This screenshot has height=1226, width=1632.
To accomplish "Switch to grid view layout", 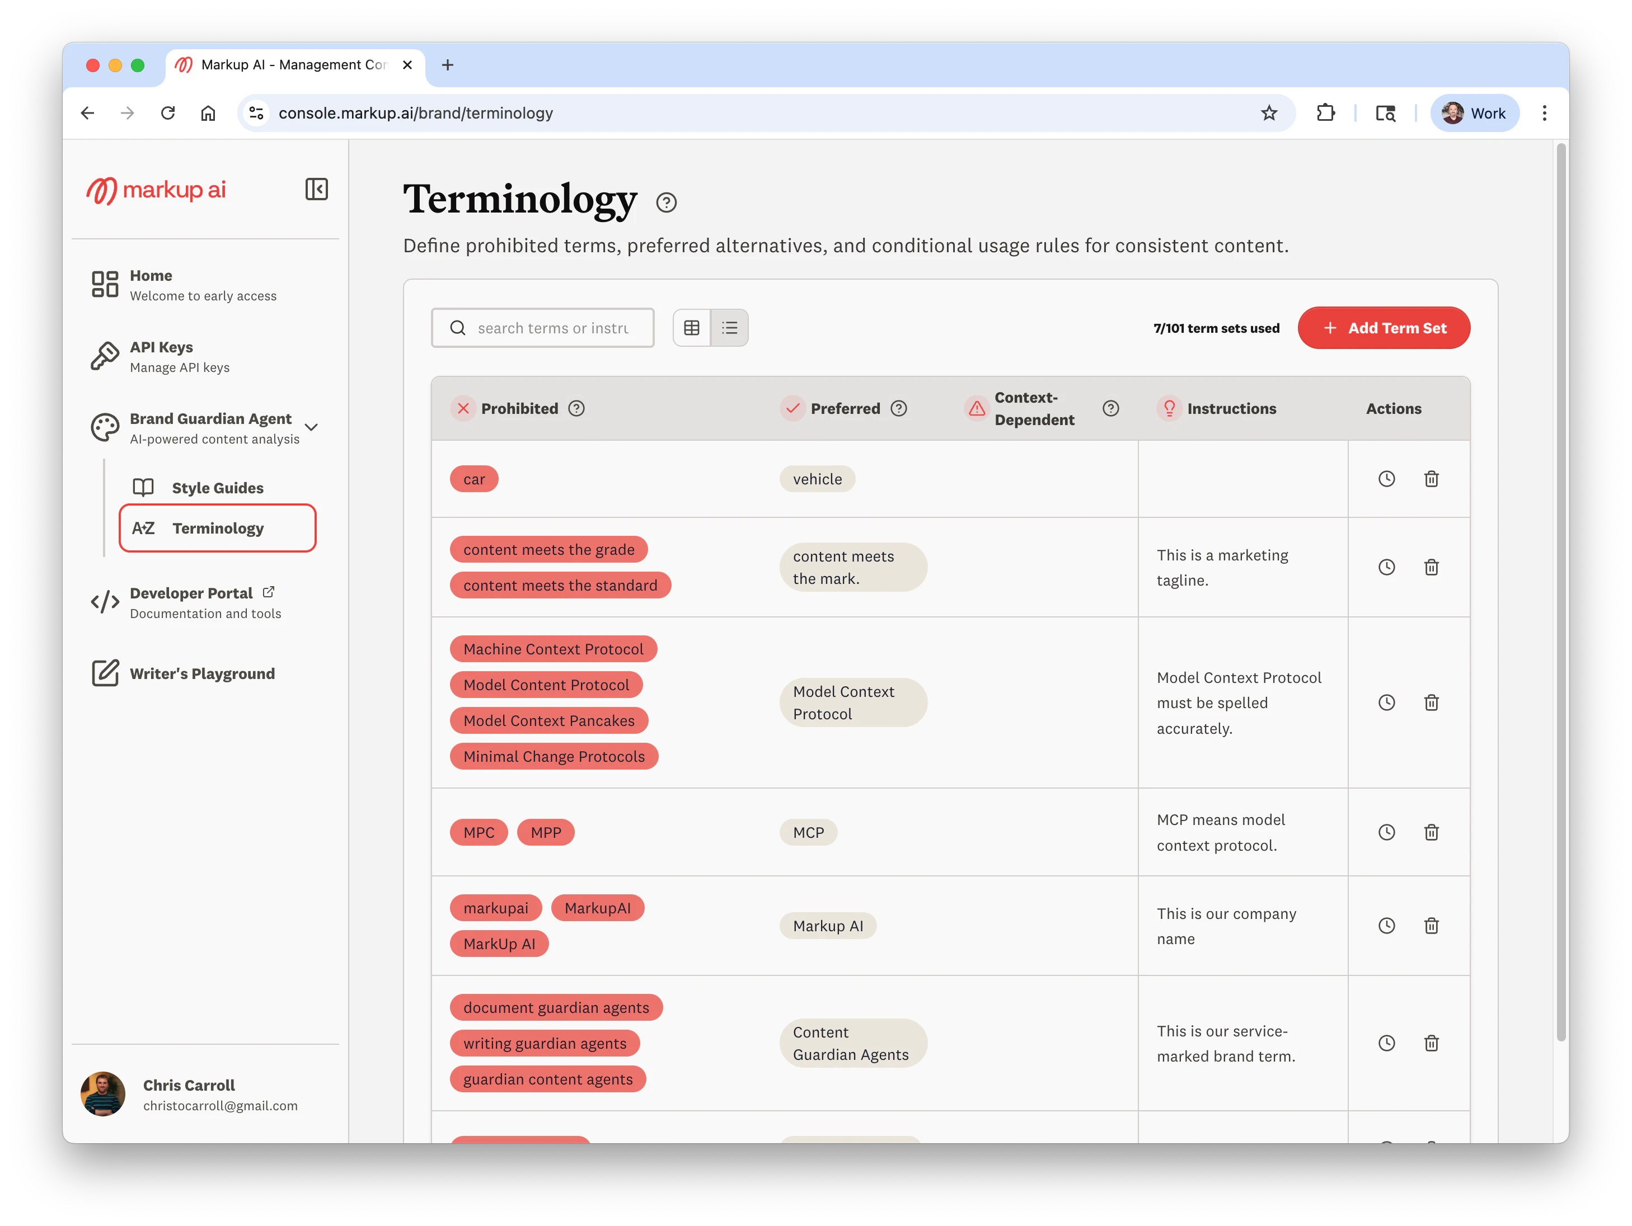I will pos(691,327).
